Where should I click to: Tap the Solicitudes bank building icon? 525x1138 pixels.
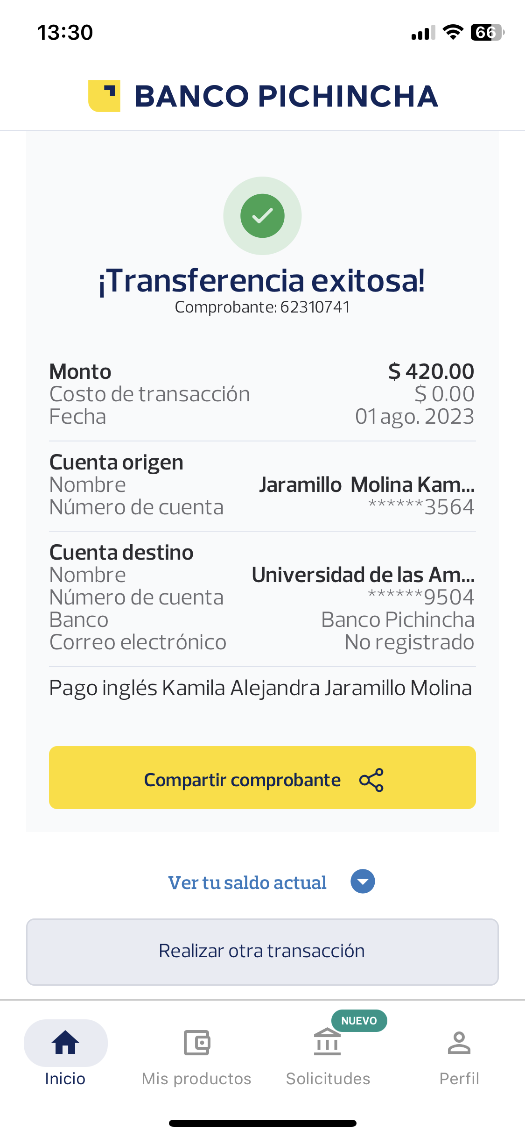coord(328,1042)
